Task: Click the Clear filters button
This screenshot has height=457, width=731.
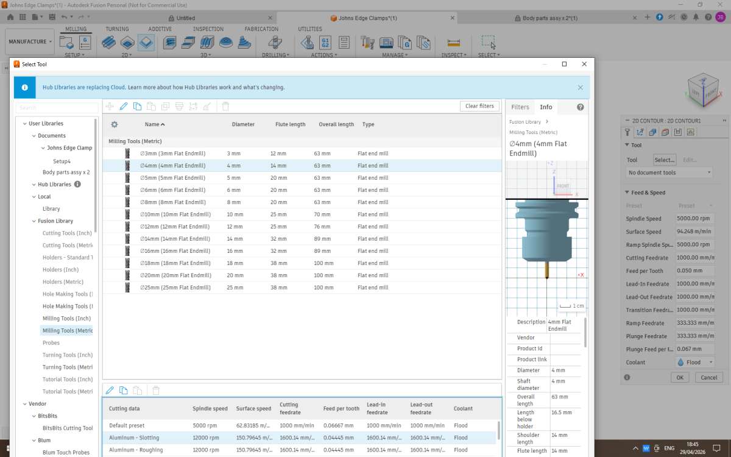Action: coord(479,106)
